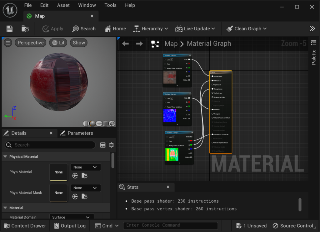Toggle Apply View MipBias on the top Texture Sample
The image size is (320, 232).
point(165,68)
